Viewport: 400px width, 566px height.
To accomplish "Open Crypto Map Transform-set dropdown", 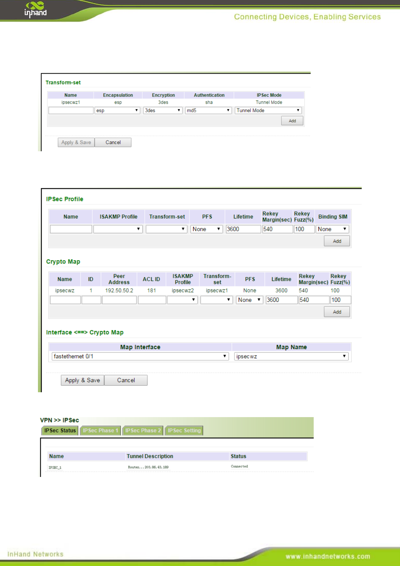I will pyautogui.click(x=217, y=300).
